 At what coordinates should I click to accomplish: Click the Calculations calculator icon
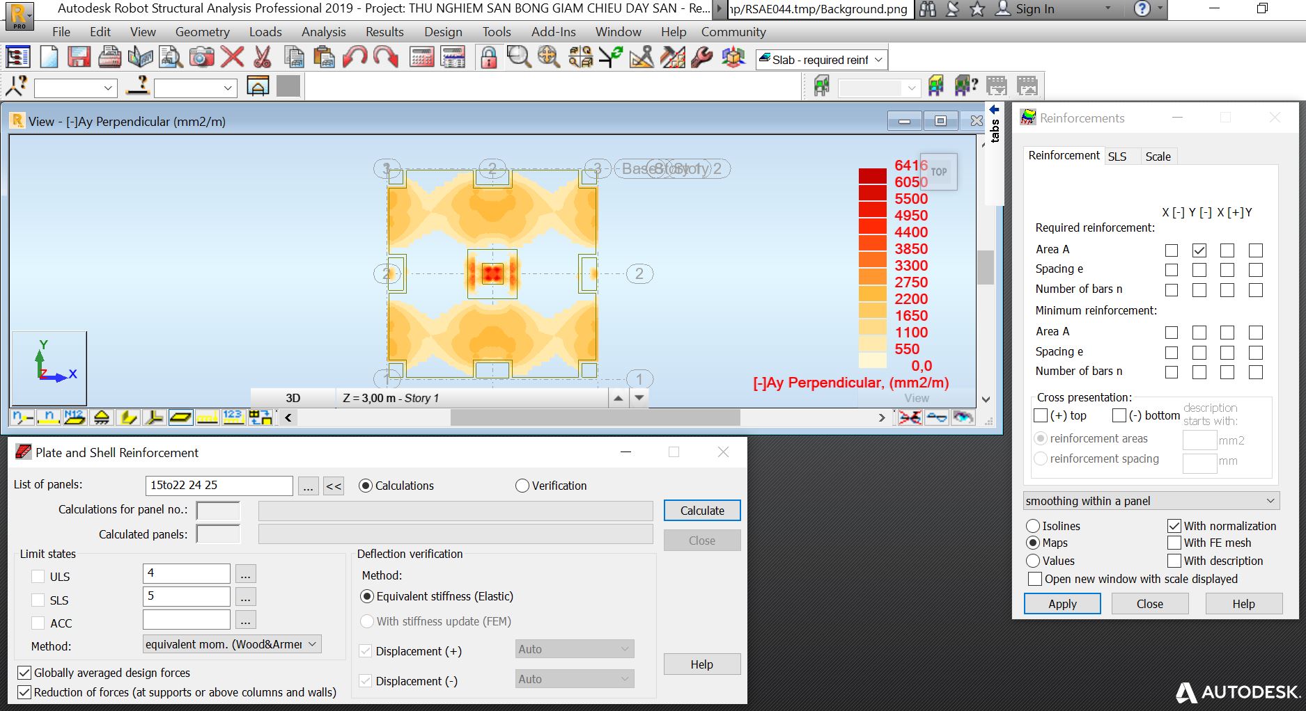422,58
